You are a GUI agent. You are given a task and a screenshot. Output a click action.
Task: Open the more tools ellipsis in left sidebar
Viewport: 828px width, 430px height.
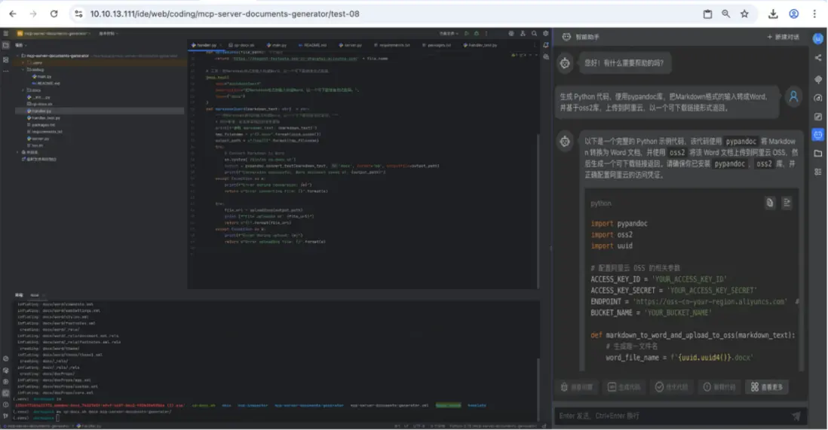point(6,72)
